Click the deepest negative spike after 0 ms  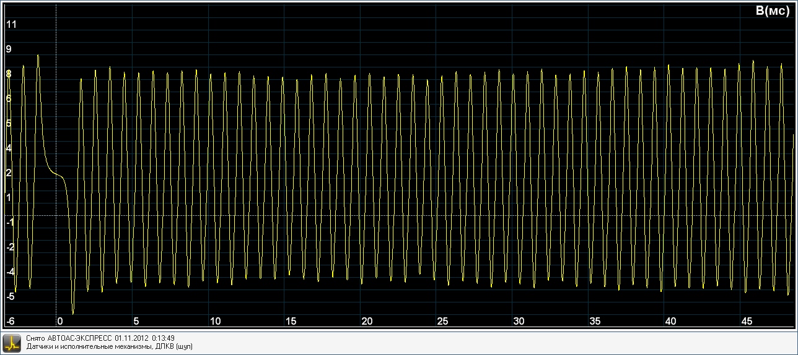[73, 312]
